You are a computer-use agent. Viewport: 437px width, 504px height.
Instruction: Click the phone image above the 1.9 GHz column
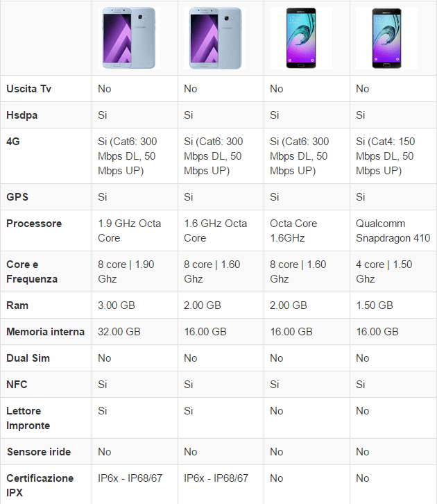click(x=129, y=39)
